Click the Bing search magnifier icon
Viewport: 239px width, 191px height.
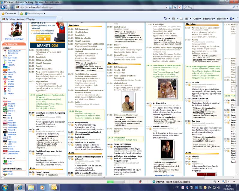[234, 7]
